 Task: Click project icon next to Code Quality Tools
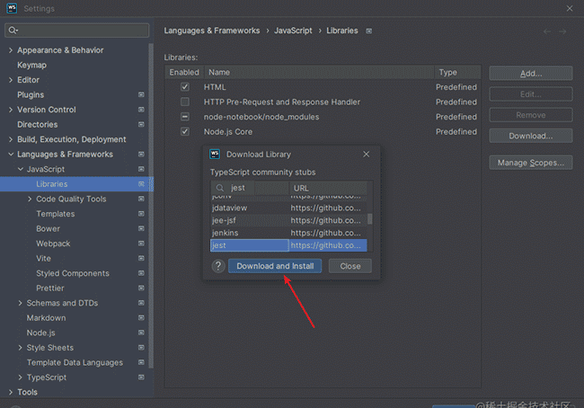point(141,199)
